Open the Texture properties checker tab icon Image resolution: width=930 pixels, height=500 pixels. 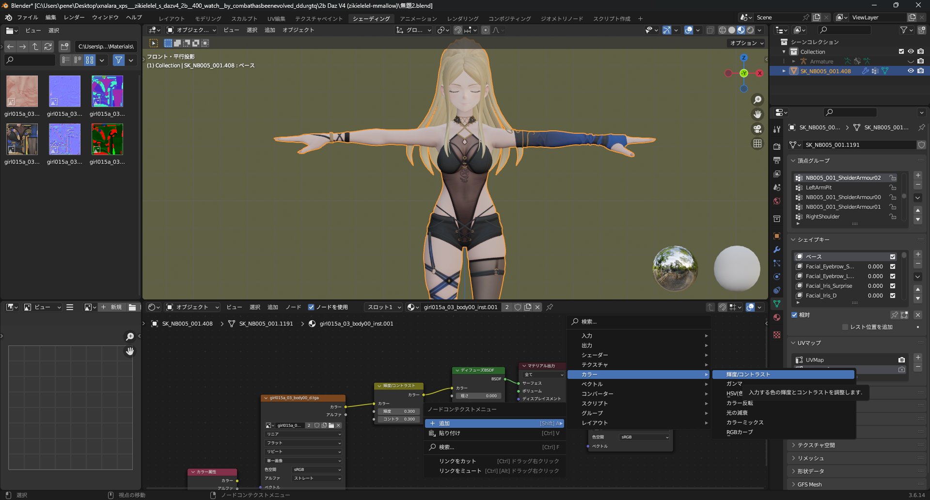(x=777, y=335)
